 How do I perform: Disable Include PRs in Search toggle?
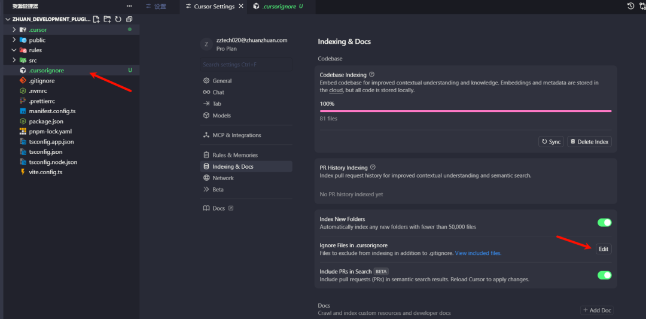tap(604, 275)
